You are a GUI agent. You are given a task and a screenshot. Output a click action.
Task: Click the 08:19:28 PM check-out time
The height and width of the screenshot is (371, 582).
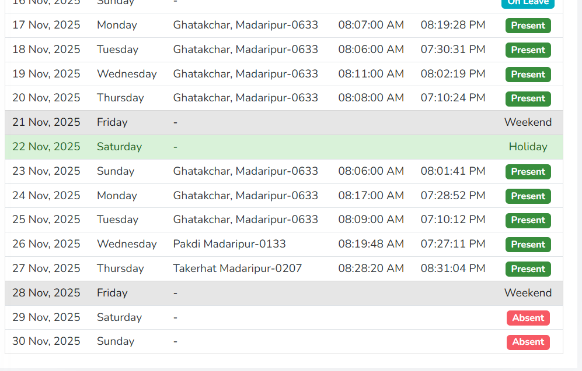(x=453, y=25)
